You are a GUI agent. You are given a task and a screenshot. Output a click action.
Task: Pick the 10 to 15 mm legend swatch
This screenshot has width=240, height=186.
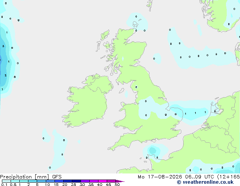point(50,181)
